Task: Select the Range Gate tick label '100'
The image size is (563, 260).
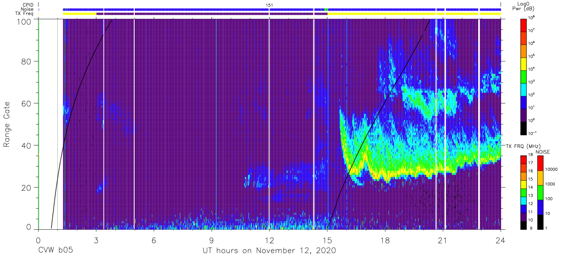Action: (x=25, y=21)
